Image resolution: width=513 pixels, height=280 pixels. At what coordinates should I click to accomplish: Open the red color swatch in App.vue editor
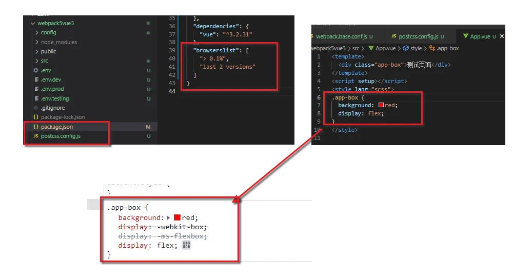click(381, 105)
